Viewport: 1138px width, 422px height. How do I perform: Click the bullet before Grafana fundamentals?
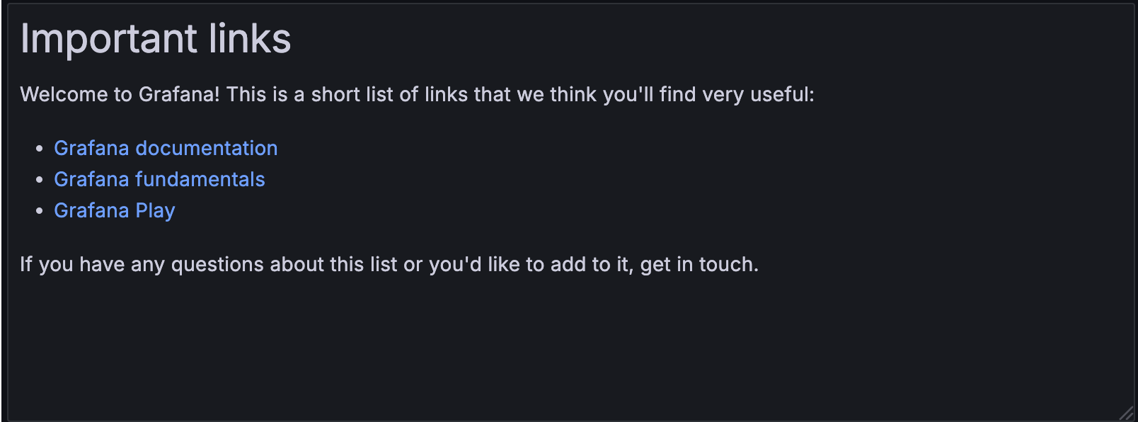pyautogui.click(x=40, y=180)
